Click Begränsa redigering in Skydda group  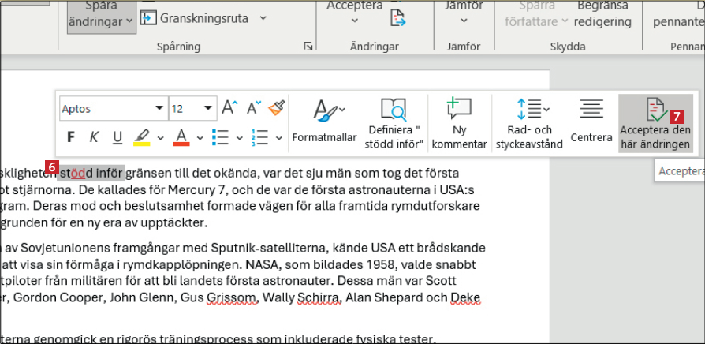604,14
